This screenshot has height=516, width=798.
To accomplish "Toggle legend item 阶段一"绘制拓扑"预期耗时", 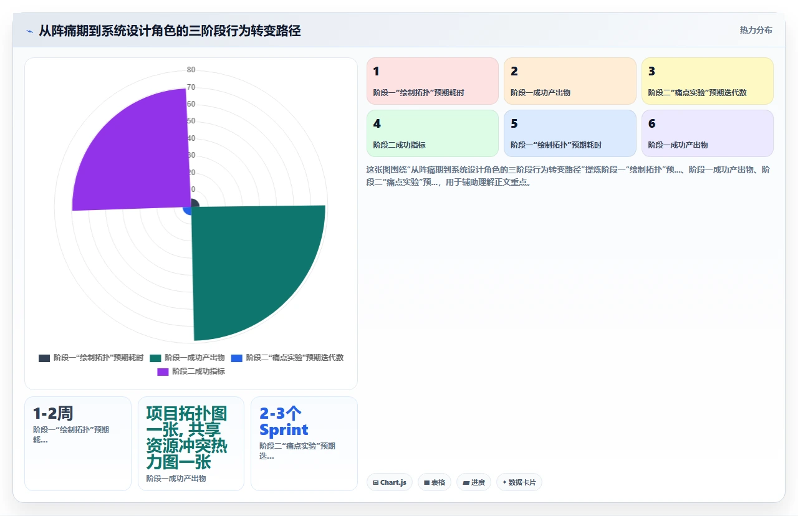I will (91, 358).
